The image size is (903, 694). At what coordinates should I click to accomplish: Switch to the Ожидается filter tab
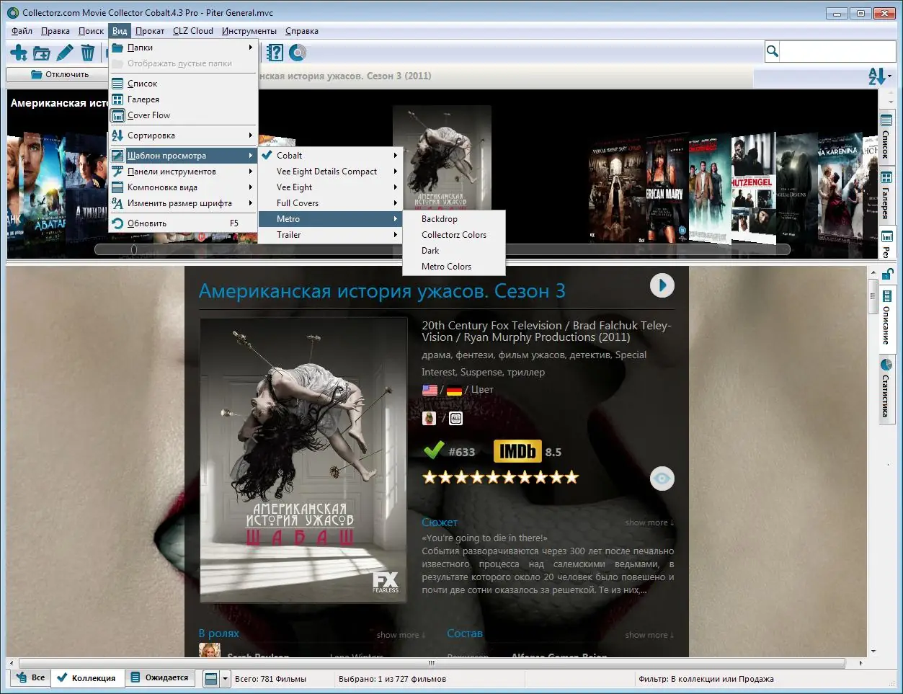[x=160, y=678]
